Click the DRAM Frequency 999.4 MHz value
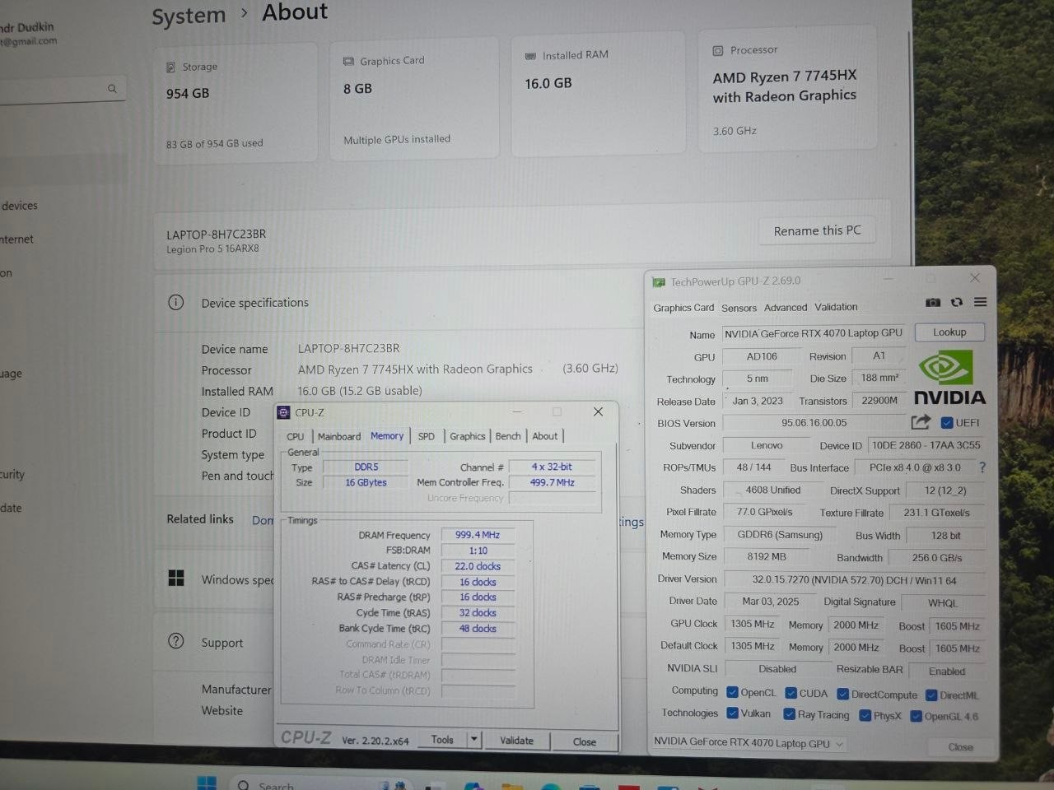The height and width of the screenshot is (790, 1054). pos(478,534)
